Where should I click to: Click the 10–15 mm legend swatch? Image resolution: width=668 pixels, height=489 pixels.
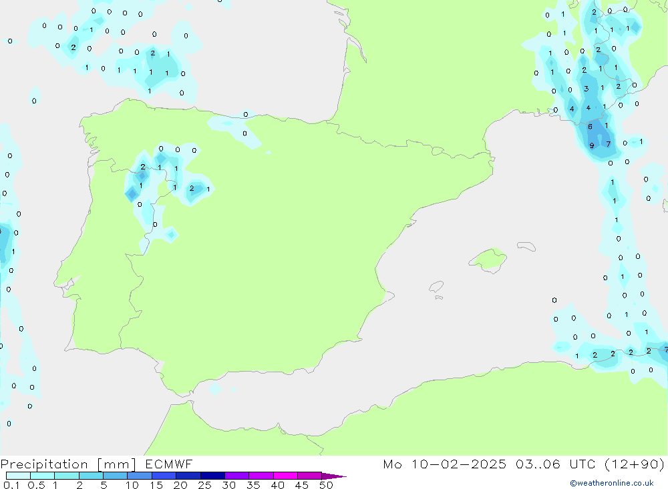(x=140, y=476)
